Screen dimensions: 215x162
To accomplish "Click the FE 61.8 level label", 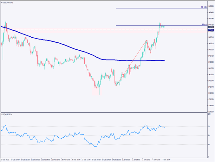I will tap(205, 24).
